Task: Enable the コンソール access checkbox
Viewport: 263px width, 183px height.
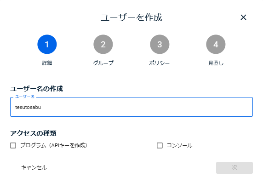Action: (160, 145)
